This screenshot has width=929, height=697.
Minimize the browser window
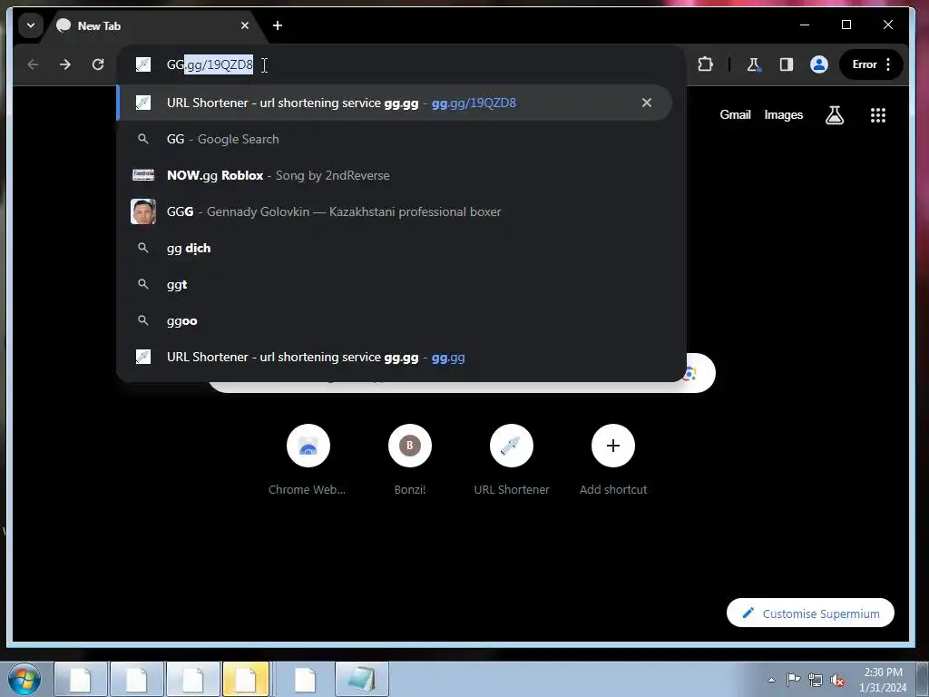(x=804, y=25)
